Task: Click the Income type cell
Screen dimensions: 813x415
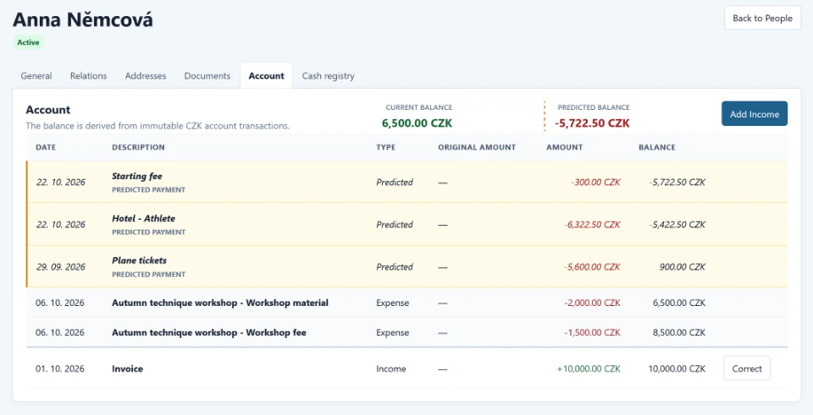Action: 391,369
